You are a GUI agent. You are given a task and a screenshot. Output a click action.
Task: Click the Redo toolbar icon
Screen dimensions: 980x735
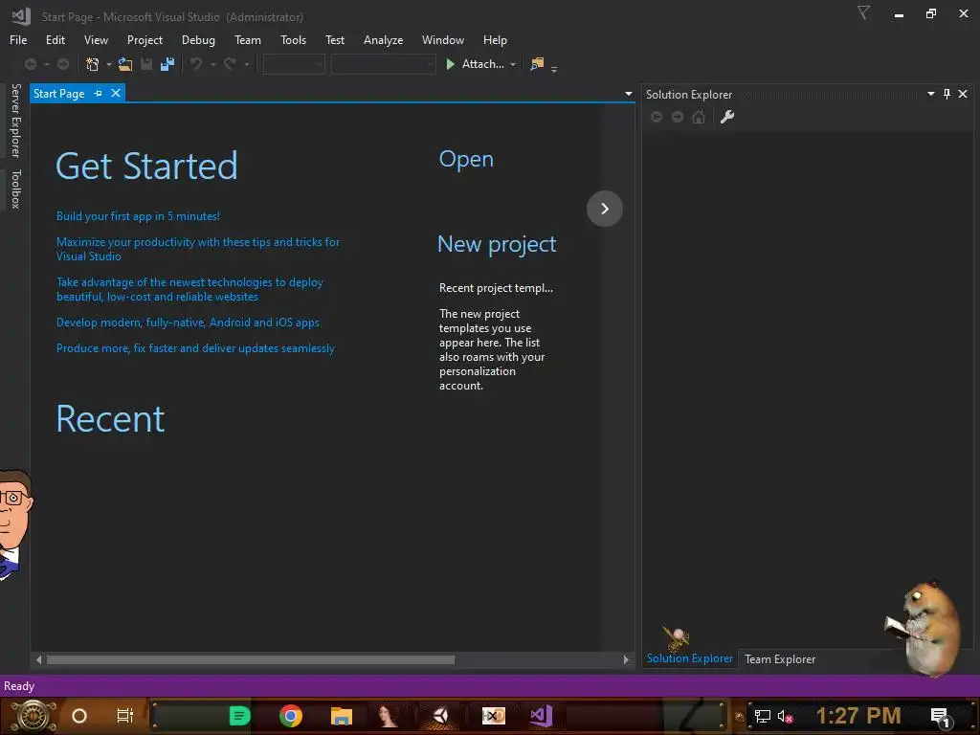[x=230, y=64]
